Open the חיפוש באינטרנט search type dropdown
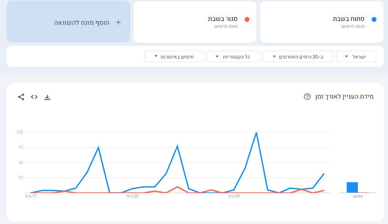 [174, 57]
